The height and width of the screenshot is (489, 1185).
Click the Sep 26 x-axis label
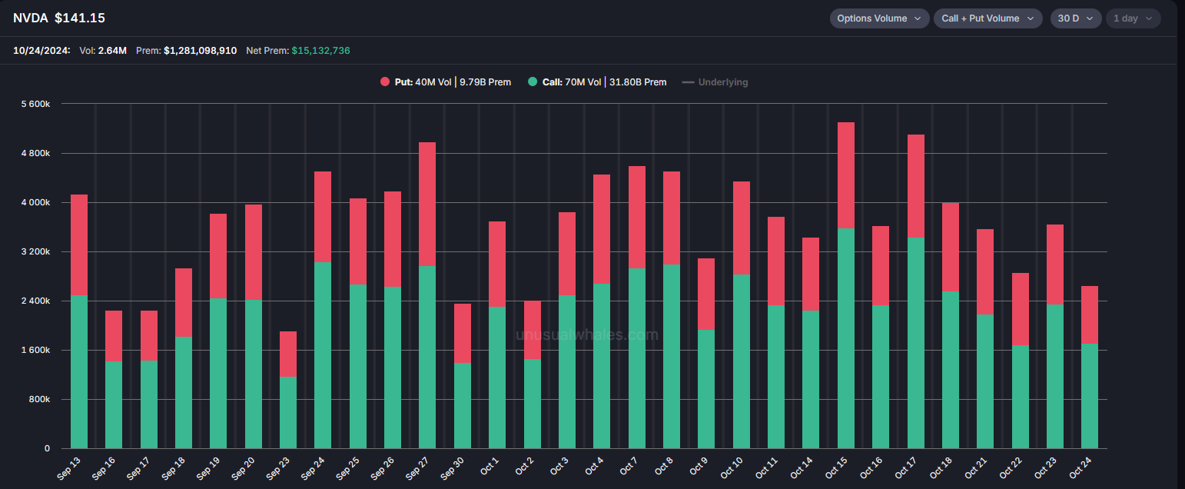pyautogui.click(x=383, y=467)
